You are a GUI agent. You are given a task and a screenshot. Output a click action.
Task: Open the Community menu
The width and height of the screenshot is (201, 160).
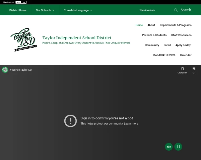tap(152, 45)
